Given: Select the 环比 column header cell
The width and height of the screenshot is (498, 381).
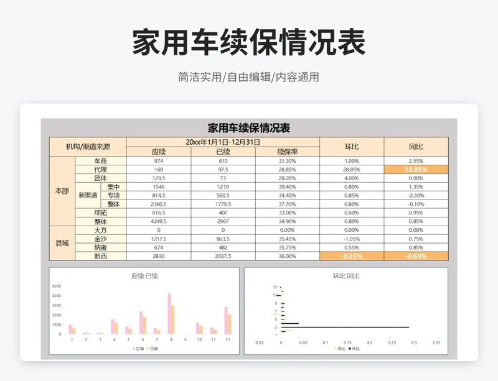Looking at the screenshot, I should click(x=351, y=147).
